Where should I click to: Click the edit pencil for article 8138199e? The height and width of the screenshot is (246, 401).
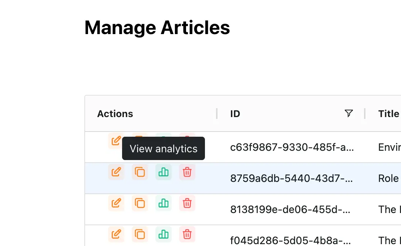coord(116,203)
